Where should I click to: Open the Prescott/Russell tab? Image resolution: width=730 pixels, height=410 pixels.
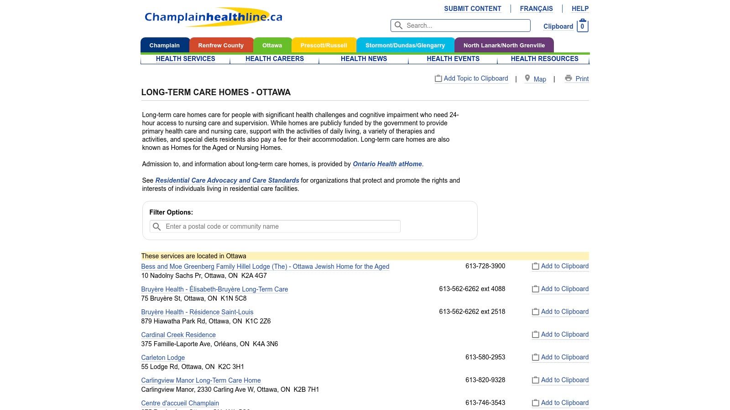click(324, 45)
